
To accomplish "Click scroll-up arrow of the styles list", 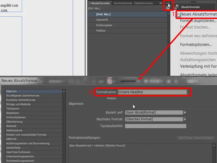I will (169, 13).
